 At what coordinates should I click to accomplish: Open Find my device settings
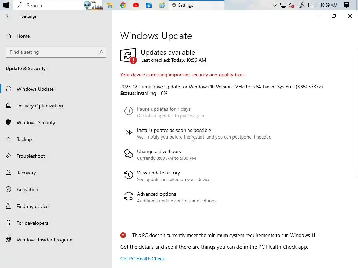pyautogui.click(x=56, y=206)
